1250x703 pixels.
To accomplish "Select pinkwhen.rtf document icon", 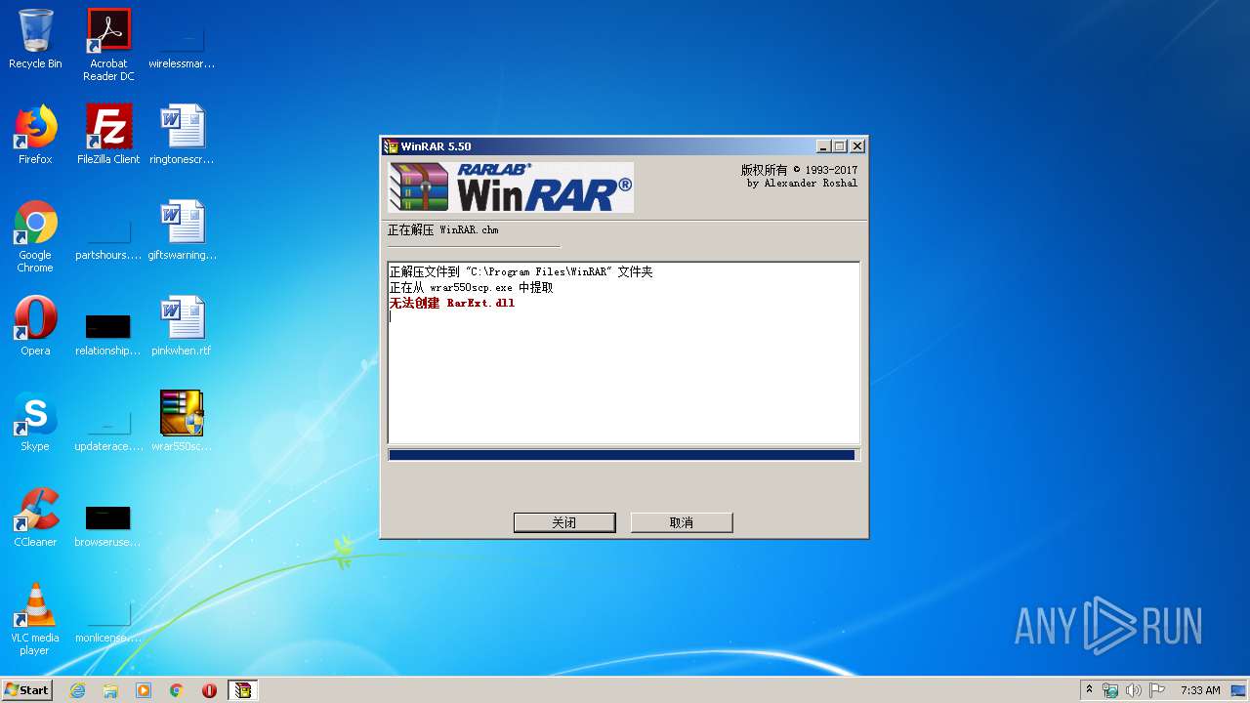I will (x=182, y=326).
